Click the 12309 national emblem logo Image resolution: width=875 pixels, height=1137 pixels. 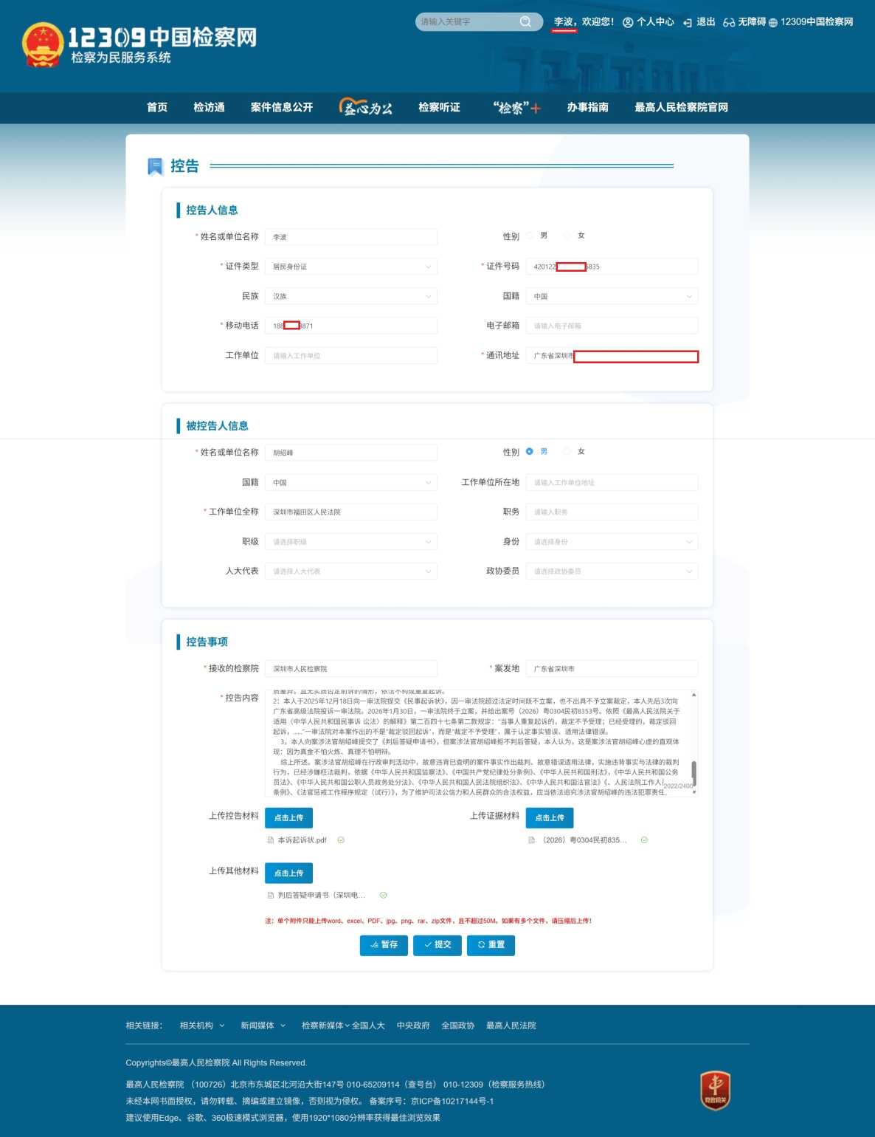[x=42, y=45]
